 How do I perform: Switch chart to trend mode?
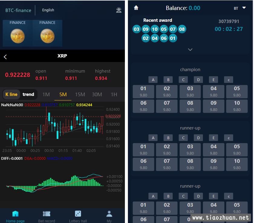pyautogui.click(x=28, y=94)
